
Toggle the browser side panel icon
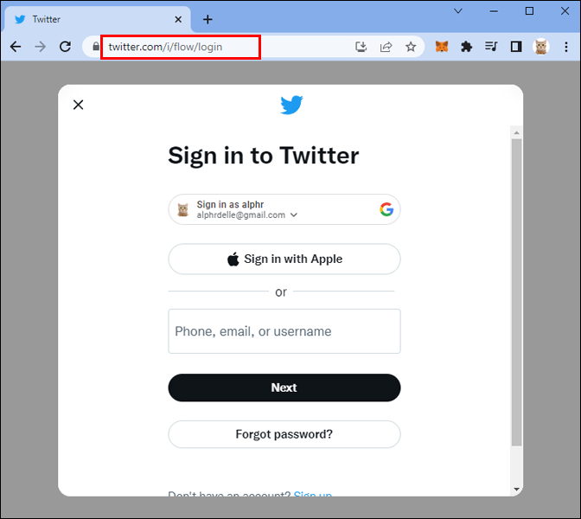pos(516,47)
